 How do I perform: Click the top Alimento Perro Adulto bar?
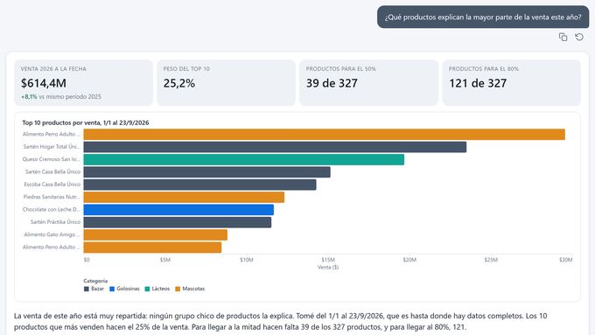pyautogui.click(x=325, y=135)
